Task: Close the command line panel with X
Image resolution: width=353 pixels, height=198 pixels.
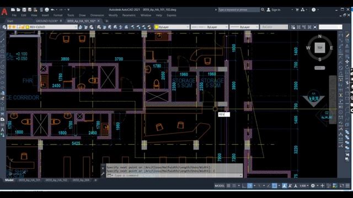Action: click(103, 168)
